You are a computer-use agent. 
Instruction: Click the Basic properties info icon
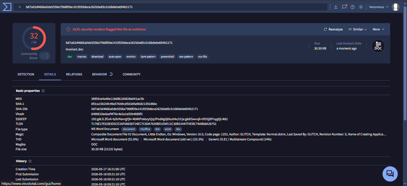pyautogui.click(x=43, y=91)
